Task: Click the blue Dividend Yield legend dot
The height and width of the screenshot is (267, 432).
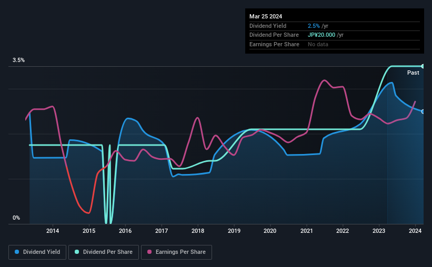Action: [17, 252]
